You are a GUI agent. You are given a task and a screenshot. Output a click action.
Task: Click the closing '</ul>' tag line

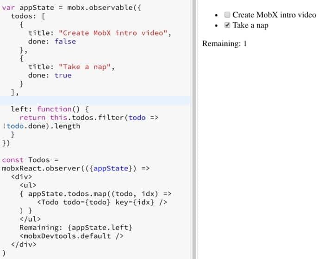pyautogui.click(x=30, y=219)
